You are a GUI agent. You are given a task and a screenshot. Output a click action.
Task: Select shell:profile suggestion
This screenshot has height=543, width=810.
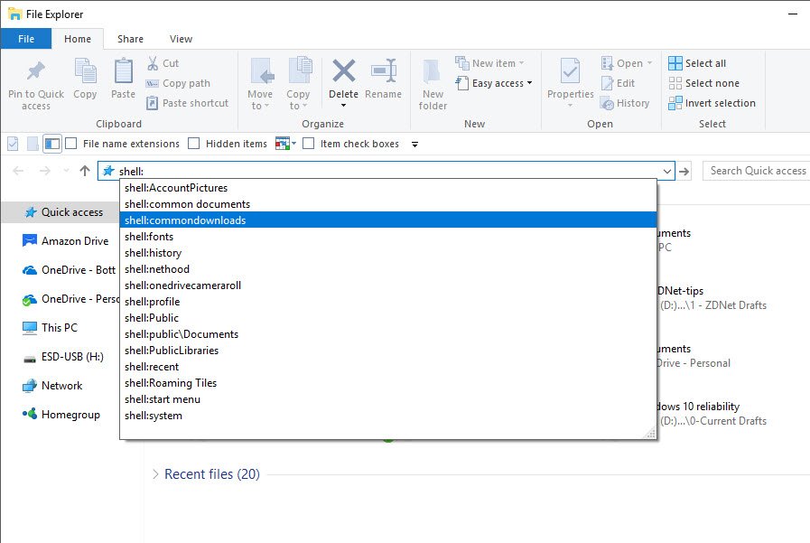click(388, 302)
